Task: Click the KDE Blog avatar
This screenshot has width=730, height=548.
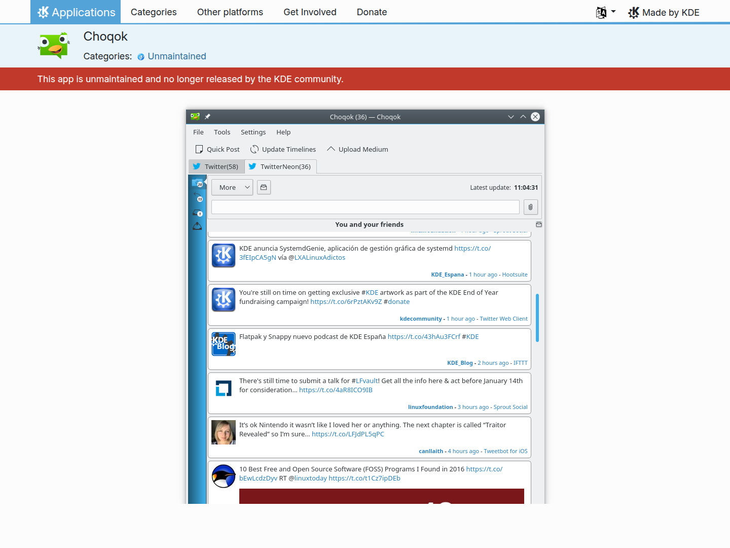Action: [x=224, y=344]
